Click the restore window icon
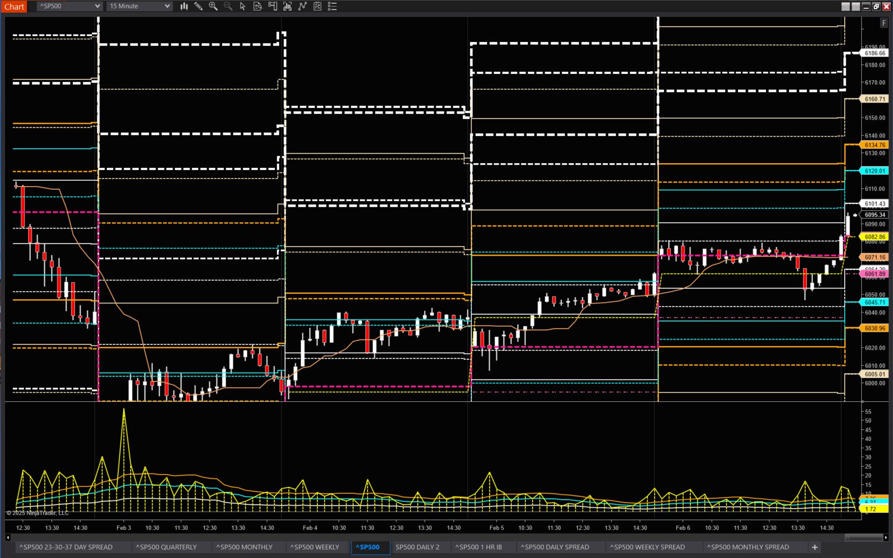This screenshot has height=558, width=893. (876, 6)
